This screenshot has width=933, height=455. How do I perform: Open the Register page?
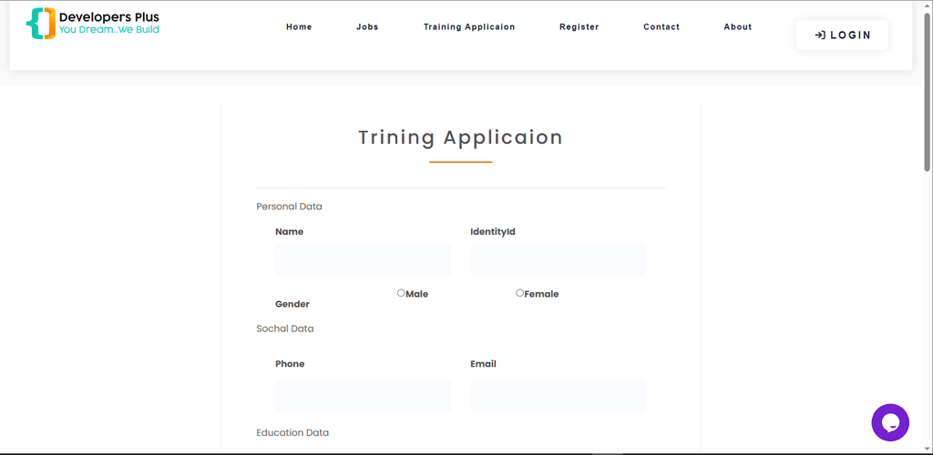579,26
